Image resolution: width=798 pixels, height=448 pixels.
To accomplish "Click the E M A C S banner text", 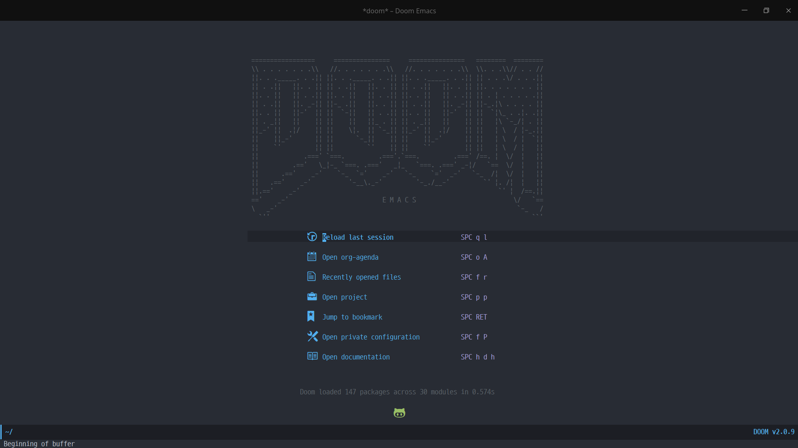I will click(x=399, y=200).
